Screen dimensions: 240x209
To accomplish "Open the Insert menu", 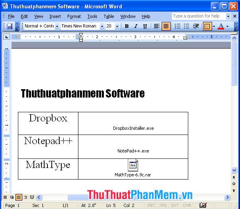I will point(55,16).
